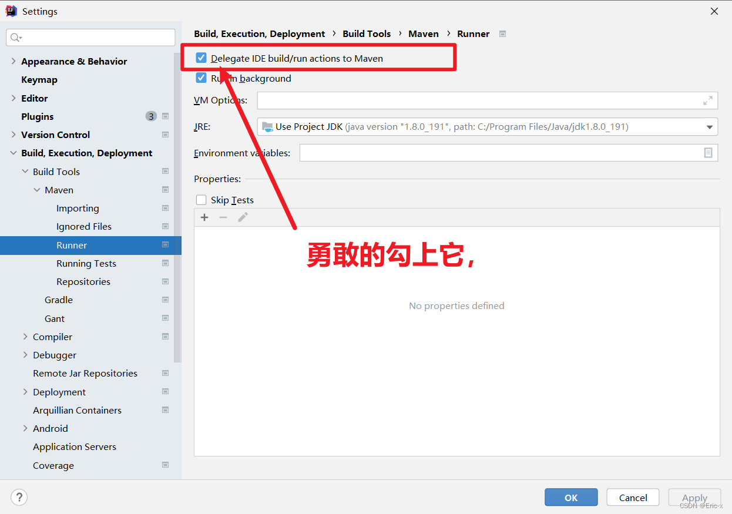732x514 pixels.
Task: Open help with the question mark button
Action: [19, 498]
